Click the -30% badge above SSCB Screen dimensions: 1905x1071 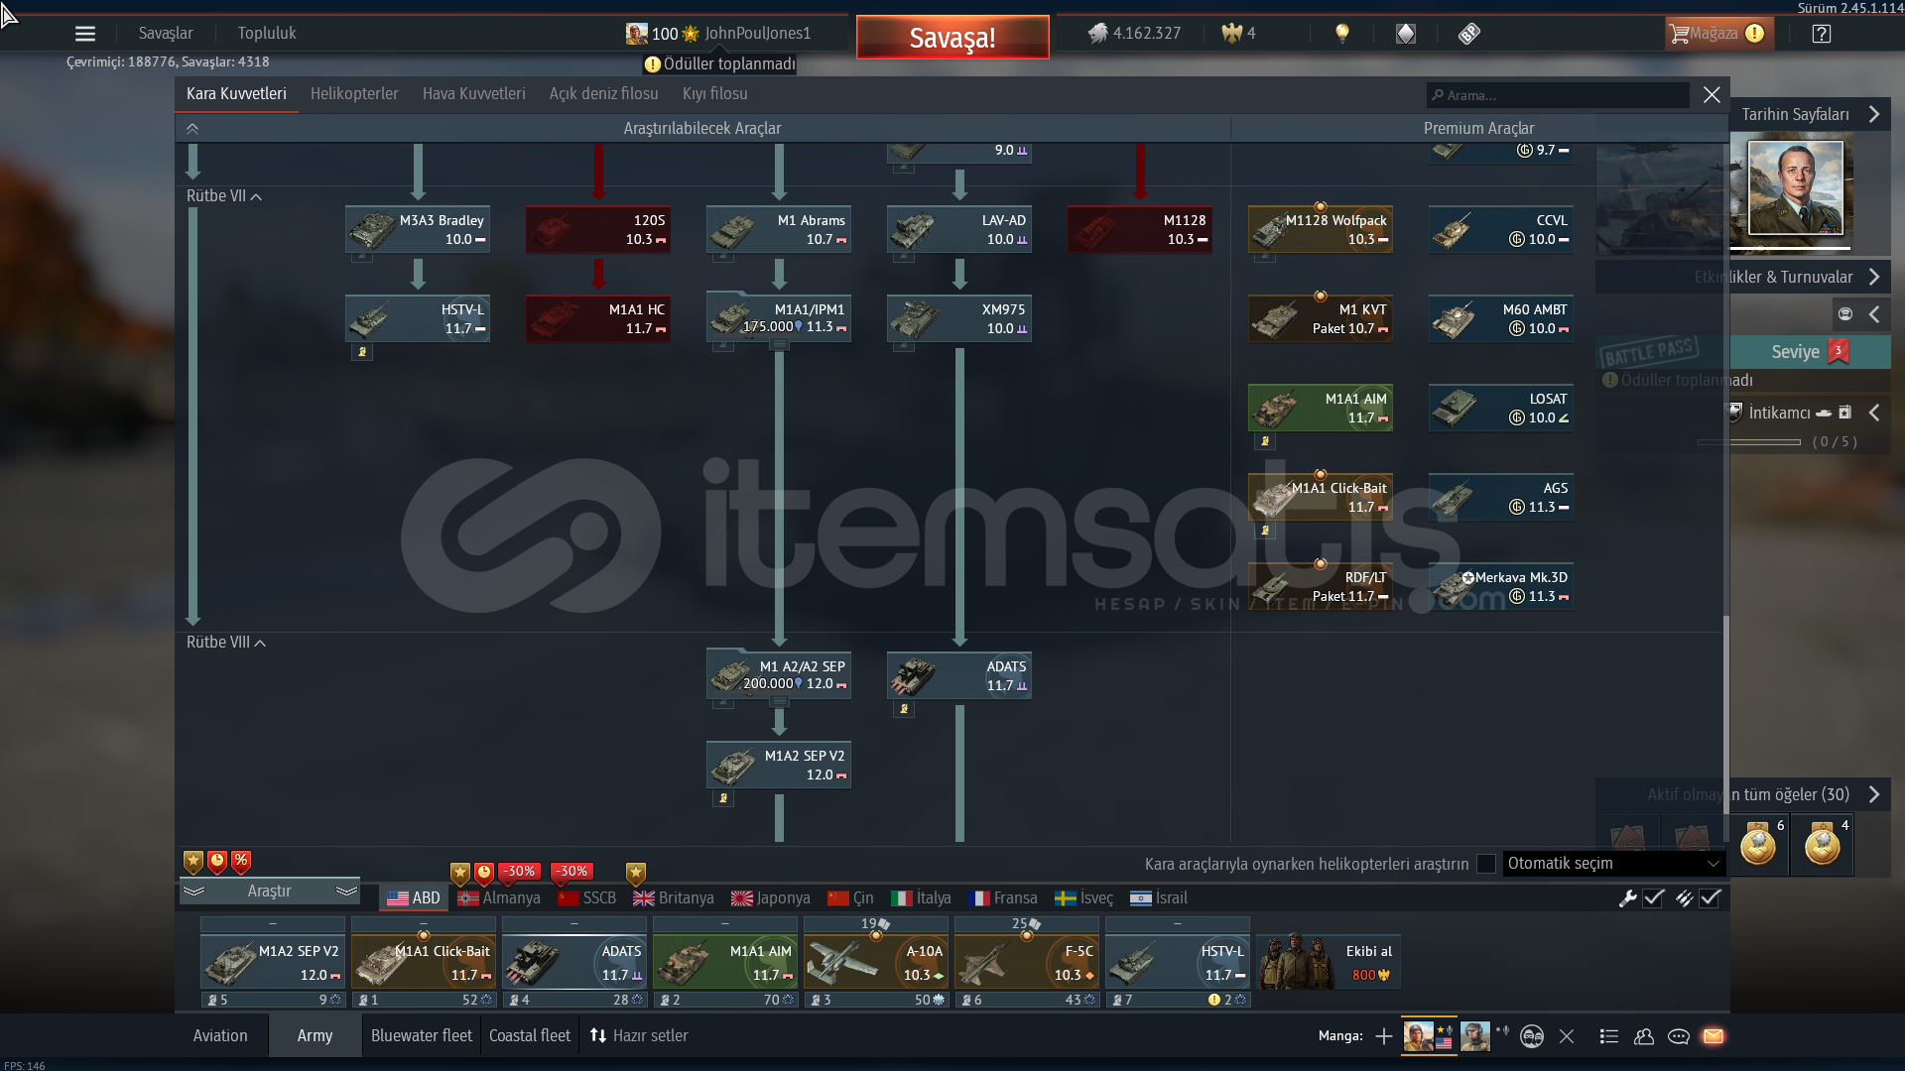point(571,872)
